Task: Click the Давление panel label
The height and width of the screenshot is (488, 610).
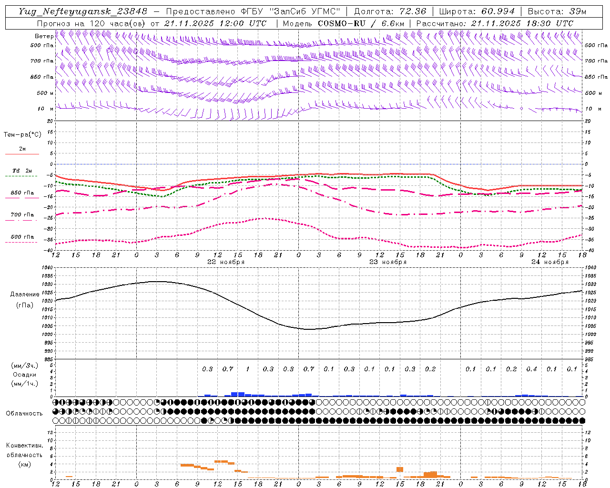Action: (x=25, y=295)
